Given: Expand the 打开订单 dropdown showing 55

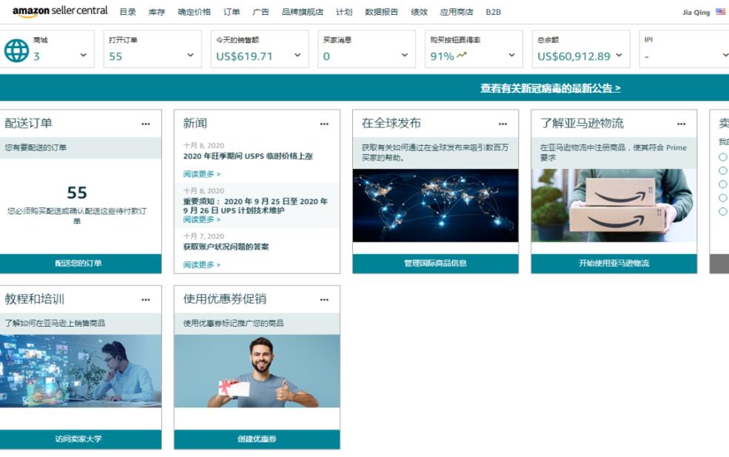Looking at the screenshot, I should (190, 56).
